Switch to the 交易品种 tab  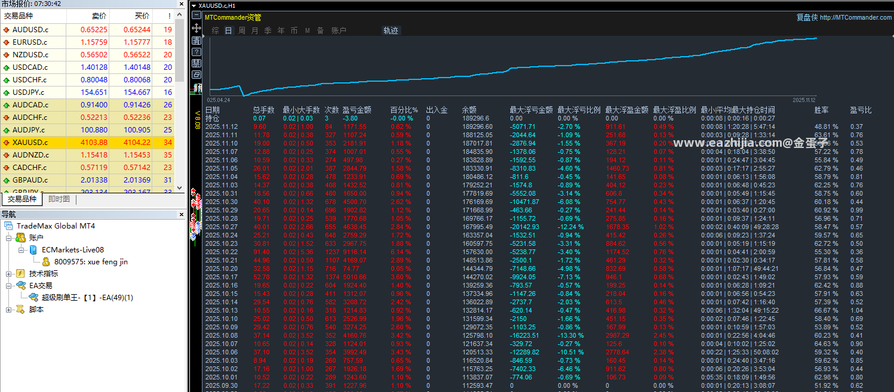[22, 199]
